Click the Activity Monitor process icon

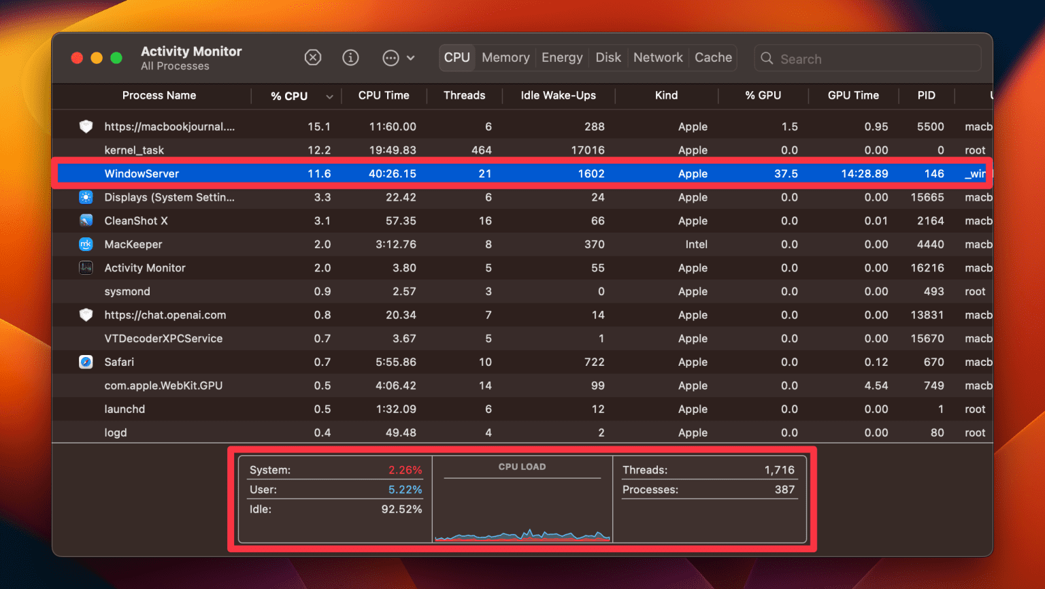point(85,267)
